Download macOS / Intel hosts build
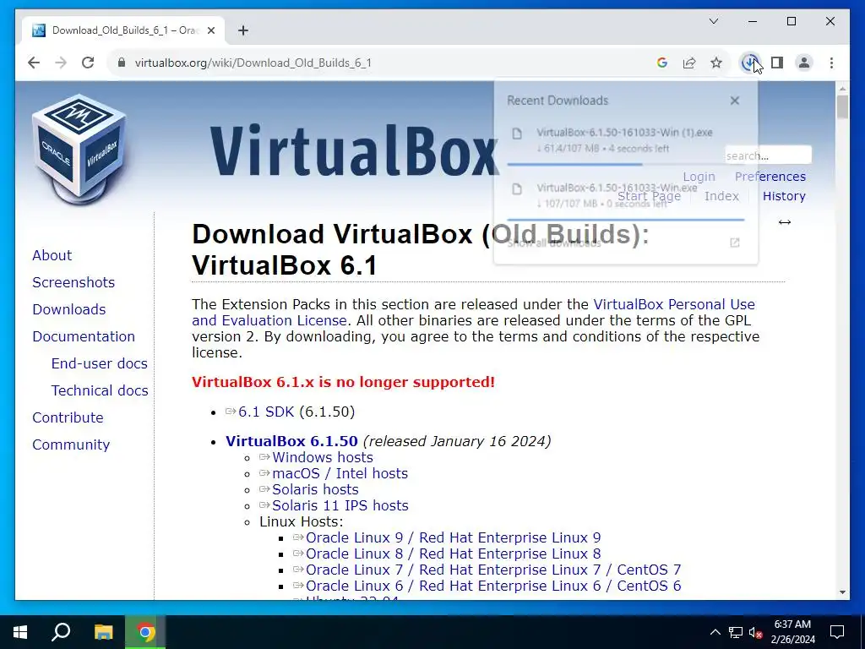The width and height of the screenshot is (865, 649). coord(340,473)
